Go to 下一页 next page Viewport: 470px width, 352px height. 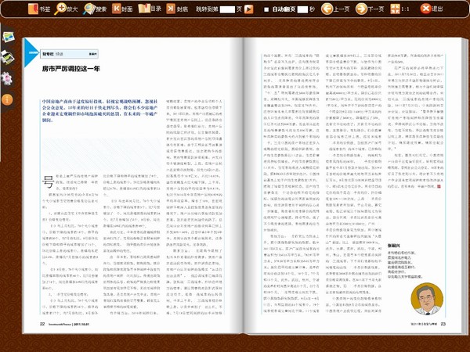point(370,9)
